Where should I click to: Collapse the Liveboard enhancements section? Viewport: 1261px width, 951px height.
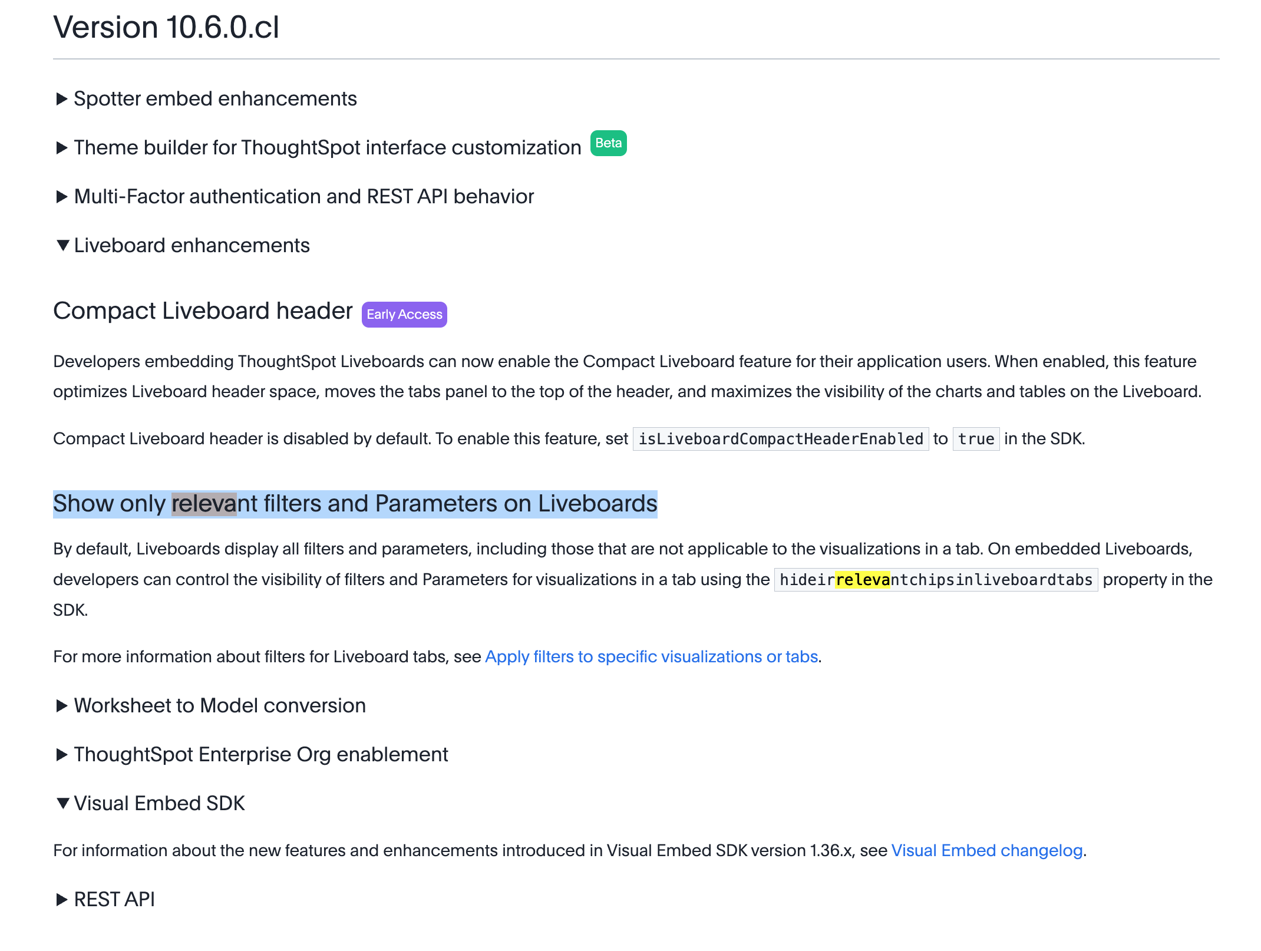click(192, 246)
